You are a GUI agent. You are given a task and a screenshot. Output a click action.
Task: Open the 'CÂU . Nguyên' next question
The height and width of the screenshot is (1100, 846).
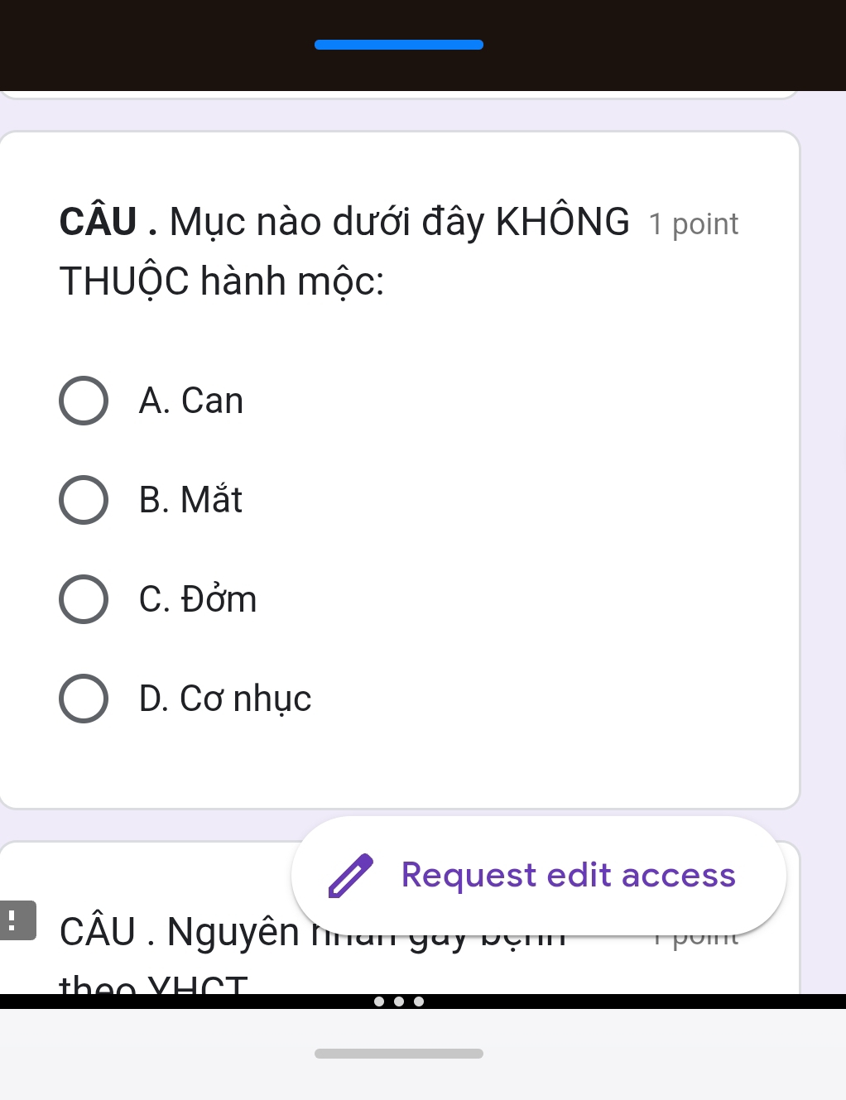tap(180, 932)
